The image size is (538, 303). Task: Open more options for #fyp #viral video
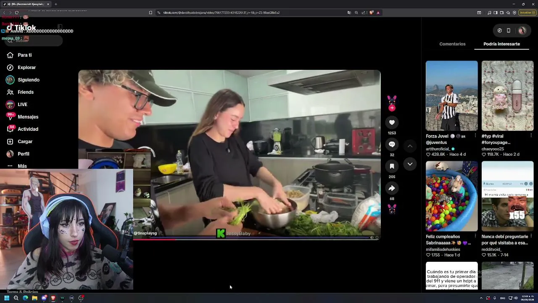[531, 136]
